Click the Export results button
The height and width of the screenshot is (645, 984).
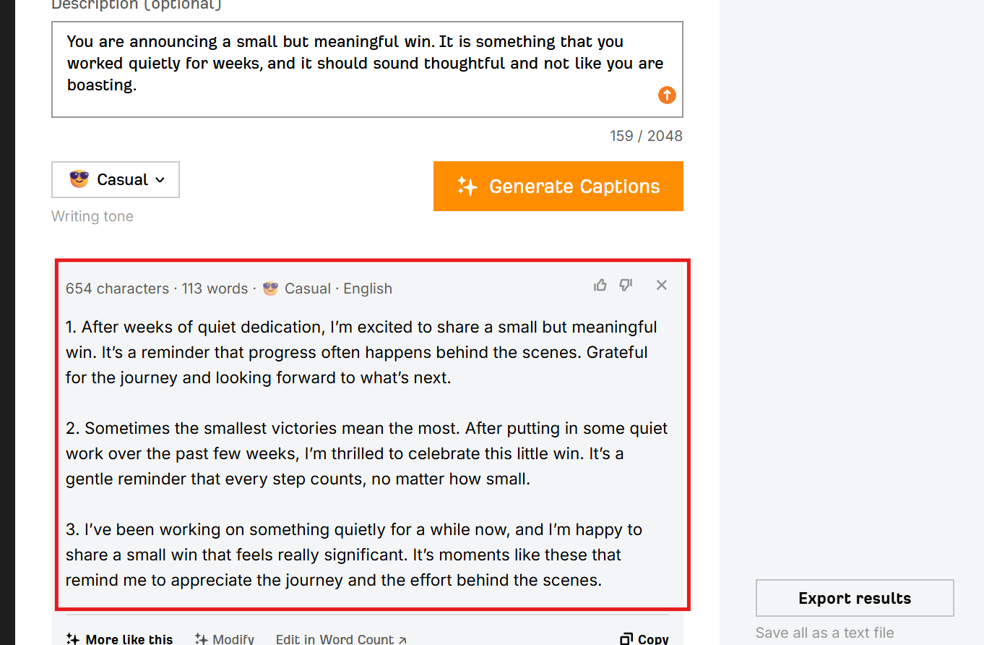pyautogui.click(x=855, y=598)
